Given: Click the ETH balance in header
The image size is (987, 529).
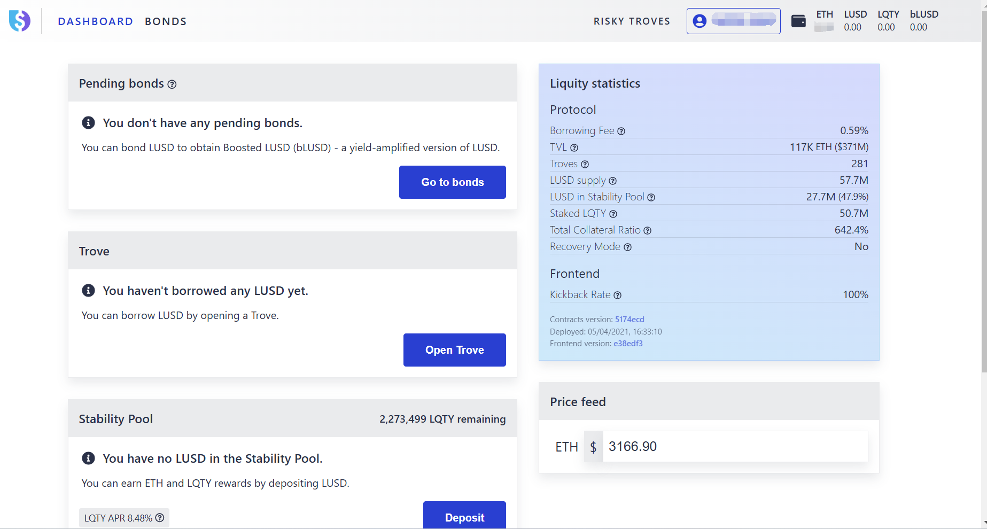Looking at the screenshot, I should coord(824,21).
